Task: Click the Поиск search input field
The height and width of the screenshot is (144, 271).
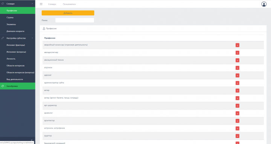Action: click(x=75, y=20)
